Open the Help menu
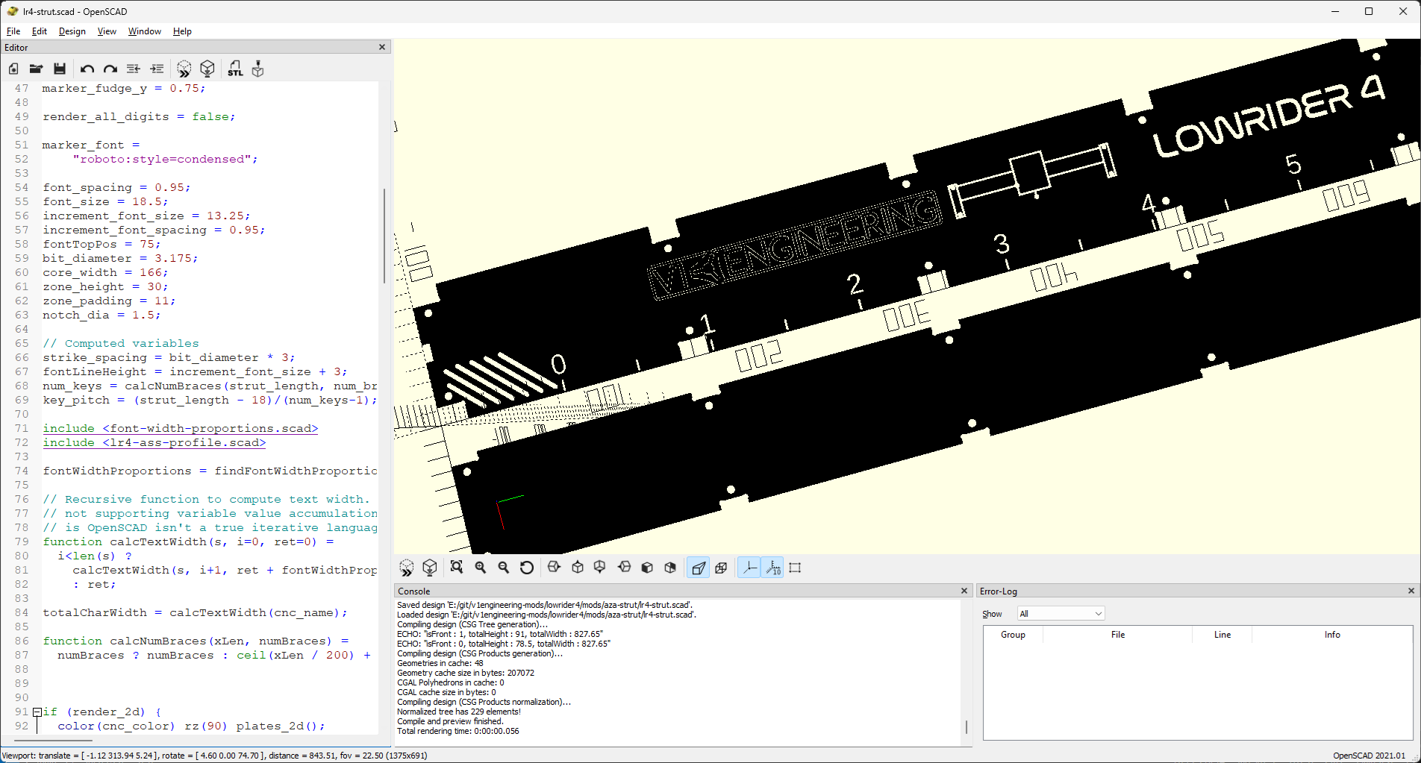 [x=182, y=31]
